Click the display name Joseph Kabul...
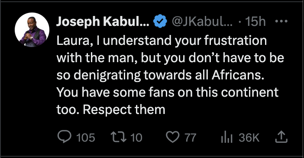The image size is (304, 158). click(103, 22)
